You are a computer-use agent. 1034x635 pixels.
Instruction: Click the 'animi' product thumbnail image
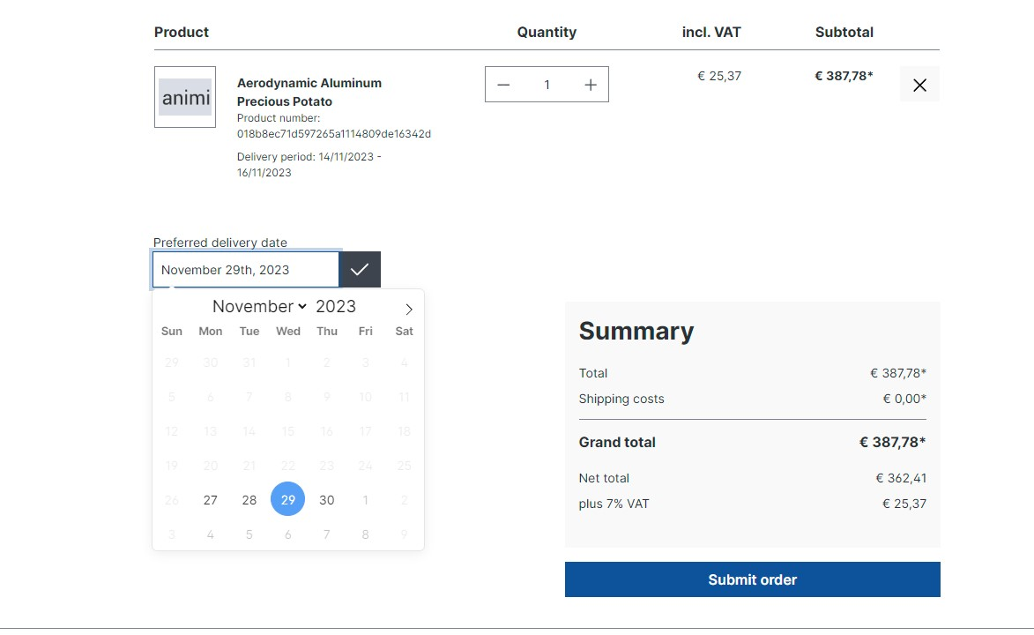pyautogui.click(x=184, y=97)
